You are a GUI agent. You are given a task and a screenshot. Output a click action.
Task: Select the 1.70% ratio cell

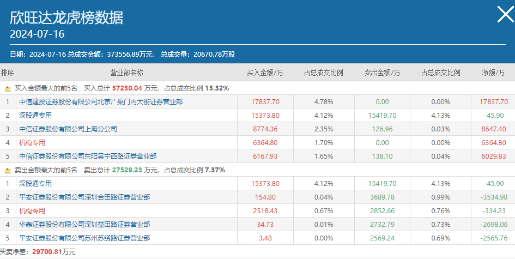324,143
